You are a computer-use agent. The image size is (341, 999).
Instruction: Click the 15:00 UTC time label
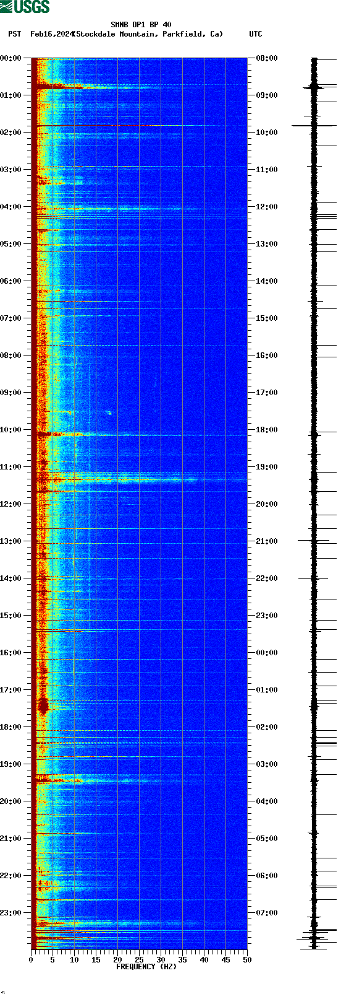(267, 318)
